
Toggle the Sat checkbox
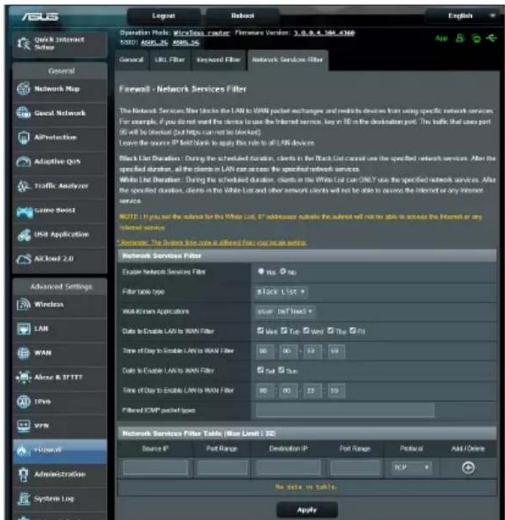tap(261, 370)
